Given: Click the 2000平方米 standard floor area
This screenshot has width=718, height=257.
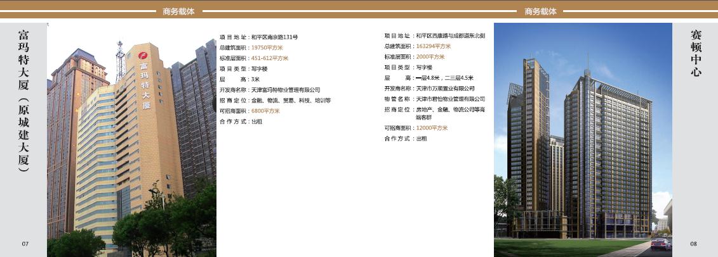Looking at the screenshot, I should [x=430, y=56].
